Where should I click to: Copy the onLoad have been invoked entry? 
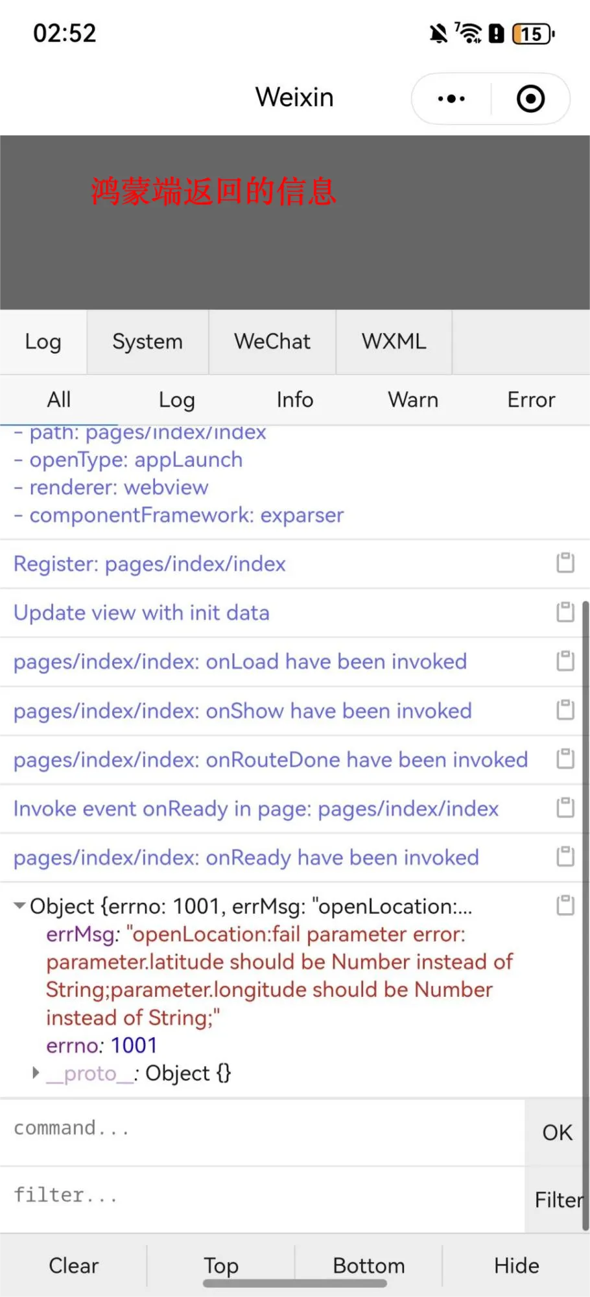point(565,661)
